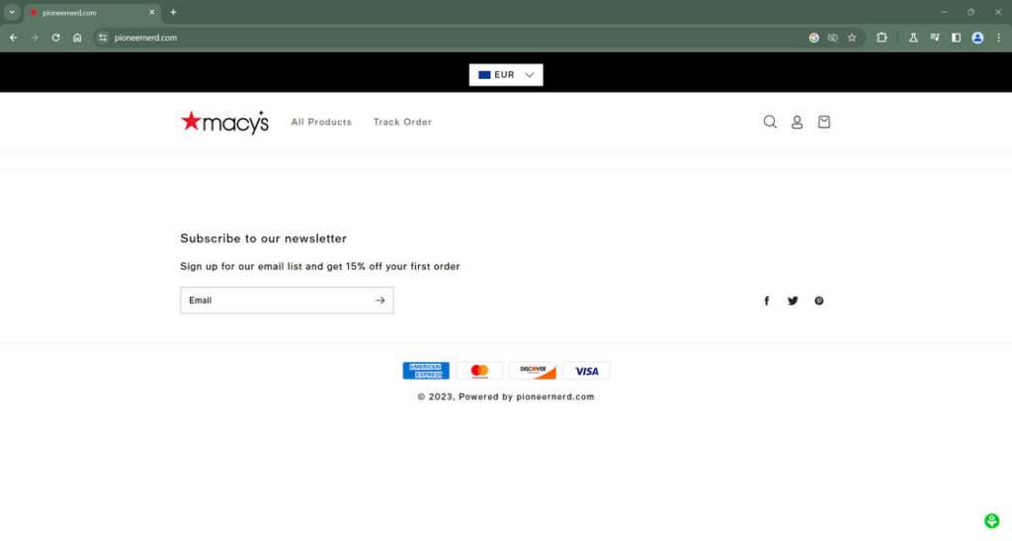Go to the browser home page icon
The height and width of the screenshot is (541, 1012).
click(77, 38)
